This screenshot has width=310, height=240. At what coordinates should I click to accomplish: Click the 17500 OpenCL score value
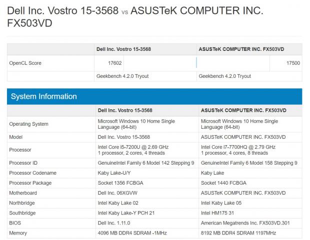(x=293, y=63)
